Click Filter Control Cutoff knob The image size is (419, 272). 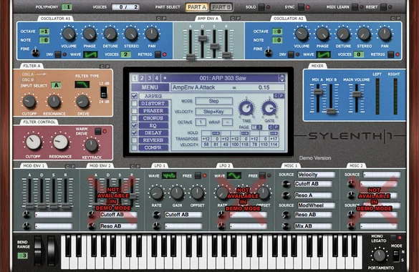coord(33,142)
